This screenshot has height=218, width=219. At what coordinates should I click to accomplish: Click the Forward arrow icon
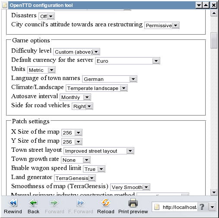coord(54,203)
